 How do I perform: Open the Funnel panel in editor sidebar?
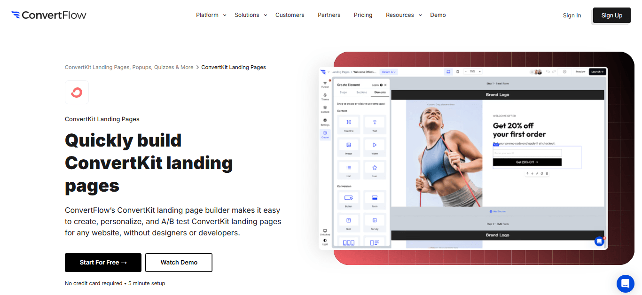325,84
